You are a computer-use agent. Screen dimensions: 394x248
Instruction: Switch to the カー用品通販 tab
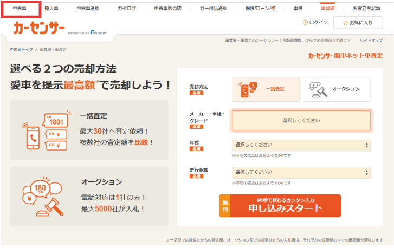click(214, 9)
